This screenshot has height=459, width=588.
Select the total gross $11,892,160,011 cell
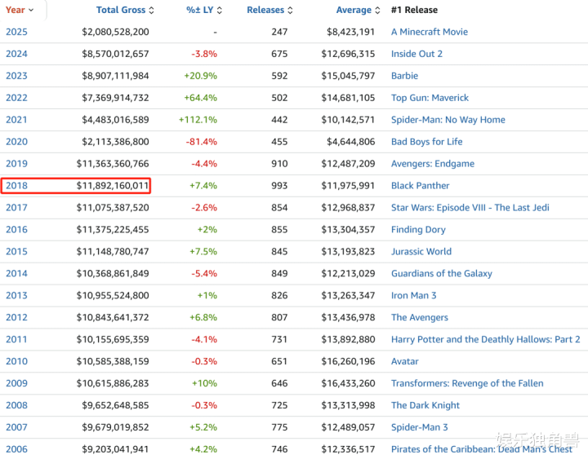pyautogui.click(x=113, y=186)
